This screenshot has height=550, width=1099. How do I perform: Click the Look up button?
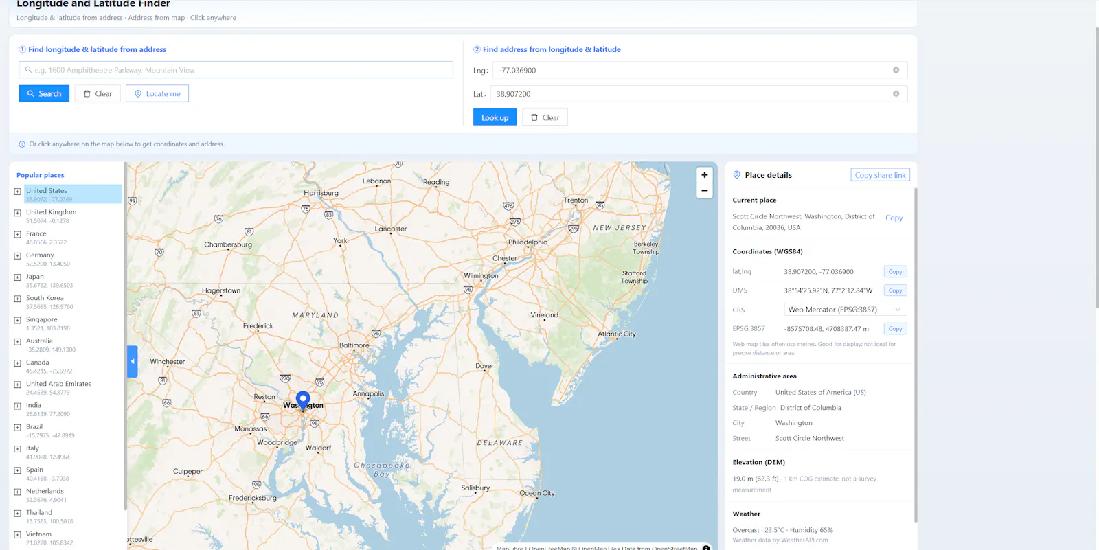click(x=495, y=117)
